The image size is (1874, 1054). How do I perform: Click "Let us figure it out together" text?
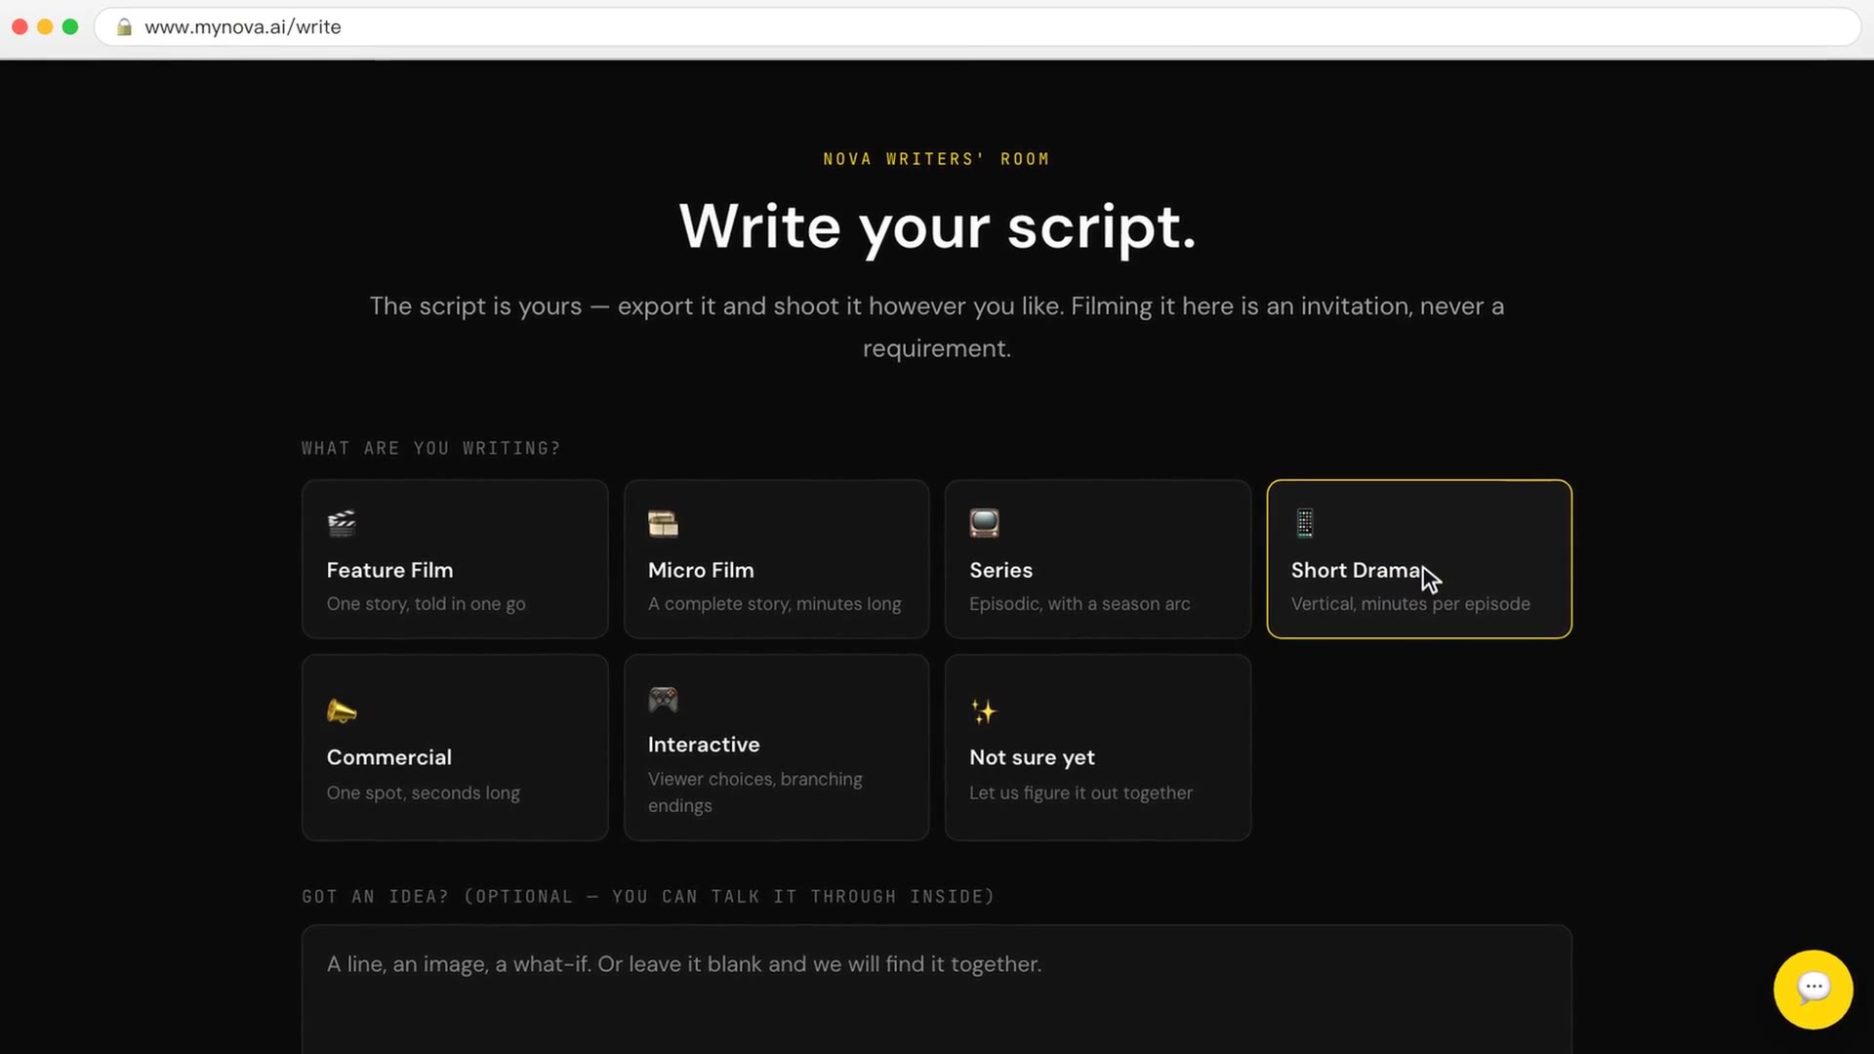(1080, 793)
